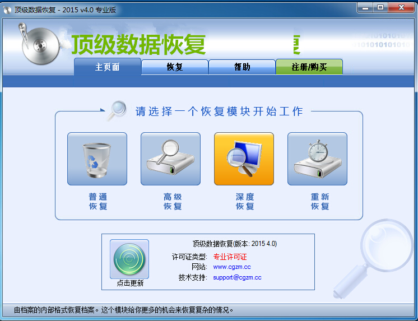The height and width of the screenshot is (321, 418).
Task: Click the version text 顶级数据恢复(版本: 2015 4.0)
Action: 235,244
